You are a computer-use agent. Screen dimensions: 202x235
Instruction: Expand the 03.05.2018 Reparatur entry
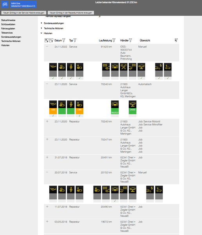coord(47,222)
